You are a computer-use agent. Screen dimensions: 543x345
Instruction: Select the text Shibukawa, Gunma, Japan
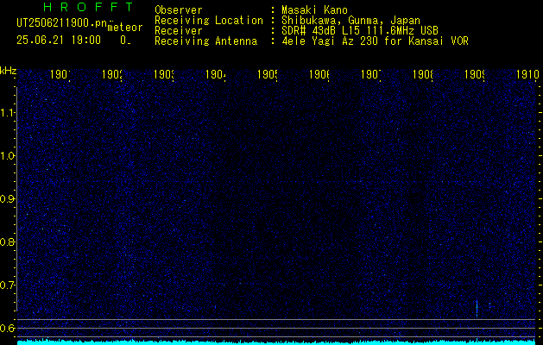pyautogui.click(x=350, y=21)
